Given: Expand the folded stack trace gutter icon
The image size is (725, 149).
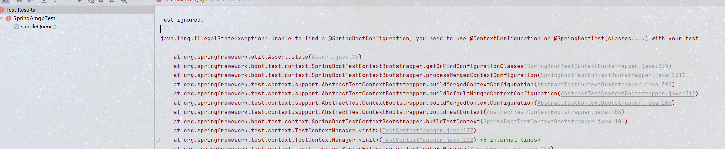Looking at the screenshot, I should click(158, 140).
